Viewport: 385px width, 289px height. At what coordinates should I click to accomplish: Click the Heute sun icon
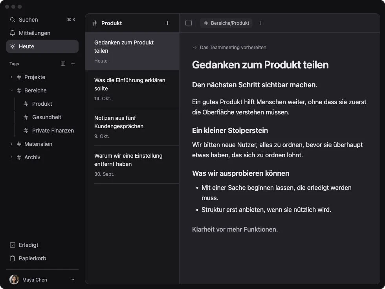[x=13, y=46]
